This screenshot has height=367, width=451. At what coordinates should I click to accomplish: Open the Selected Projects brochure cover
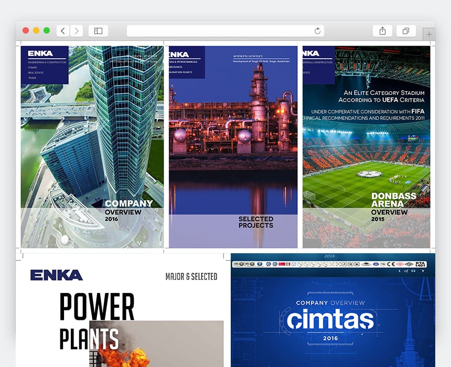(x=233, y=147)
